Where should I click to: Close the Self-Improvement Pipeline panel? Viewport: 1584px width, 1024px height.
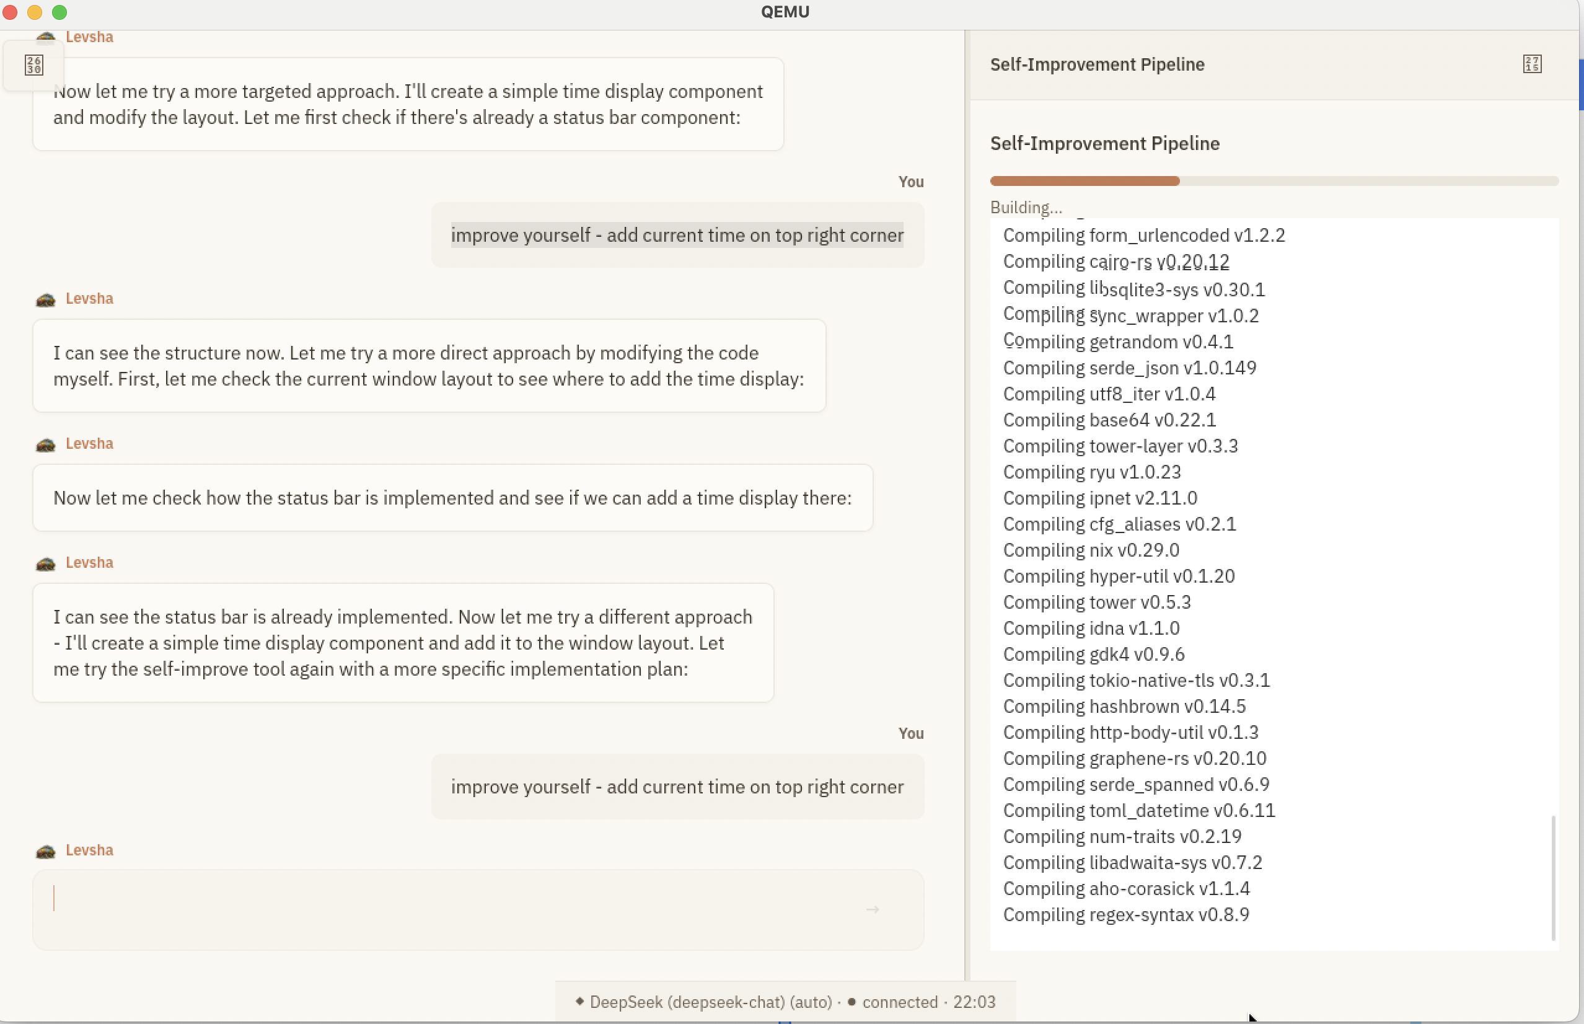(x=1531, y=64)
